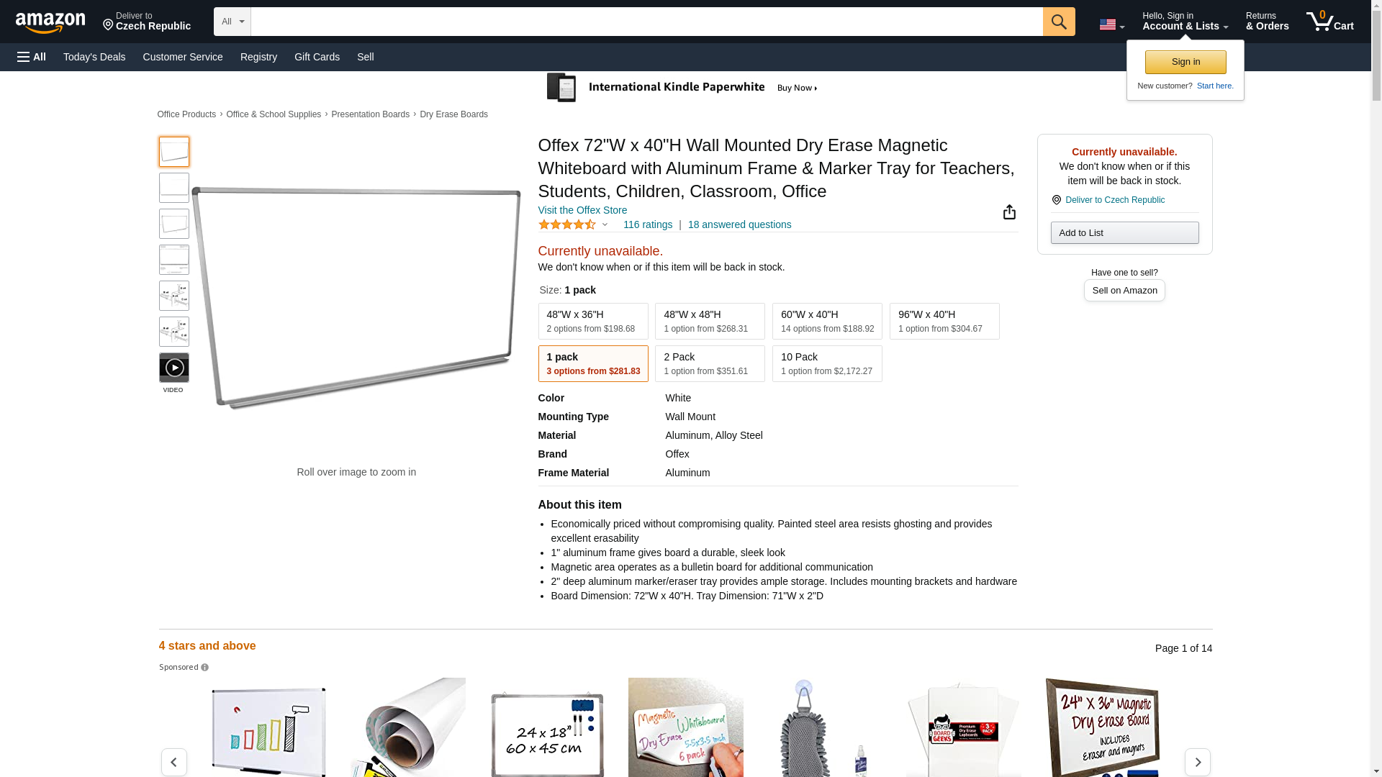This screenshot has width=1382, height=777.
Task: Play the product video thumbnail
Action: pyautogui.click(x=174, y=368)
